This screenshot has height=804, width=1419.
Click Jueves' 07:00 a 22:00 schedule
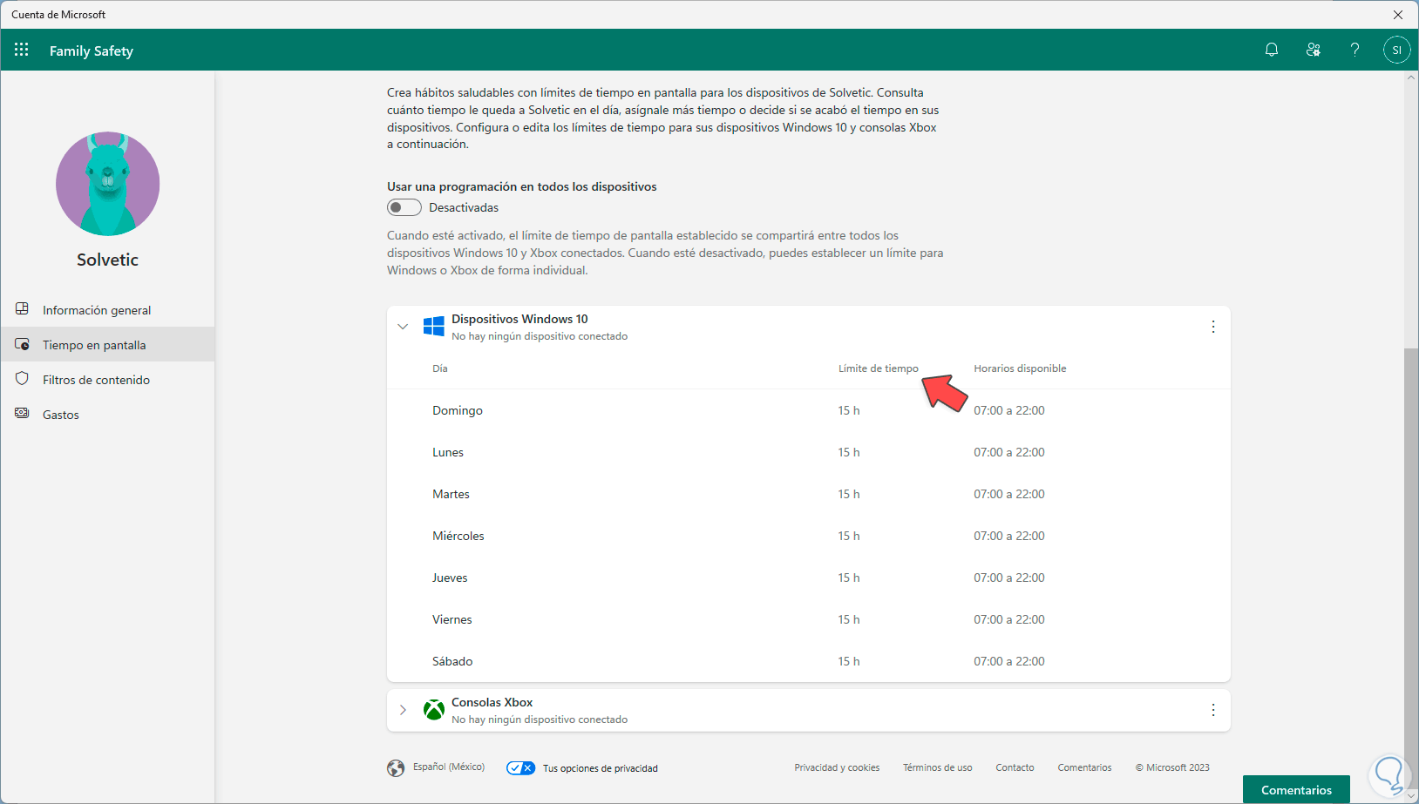pyautogui.click(x=1009, y=578)
